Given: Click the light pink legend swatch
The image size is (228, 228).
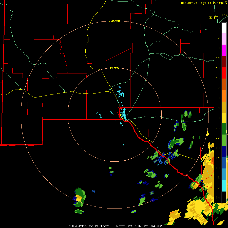Looking at the screenshot, I should click(x=224, y=39).
